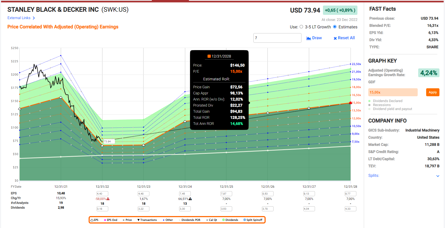Click the Draw chart icon
Viewport: 445px width, 228px height.
click(x=309, y=38)
